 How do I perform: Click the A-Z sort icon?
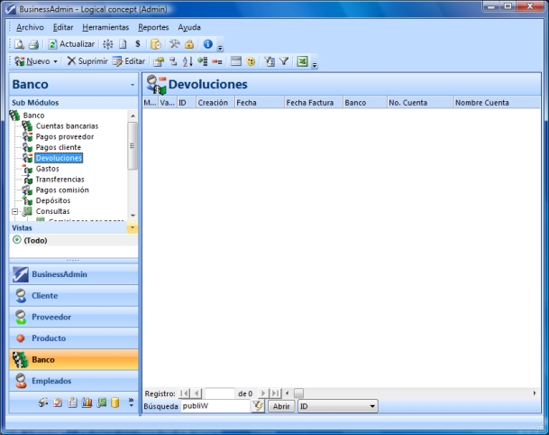[188, 61]
